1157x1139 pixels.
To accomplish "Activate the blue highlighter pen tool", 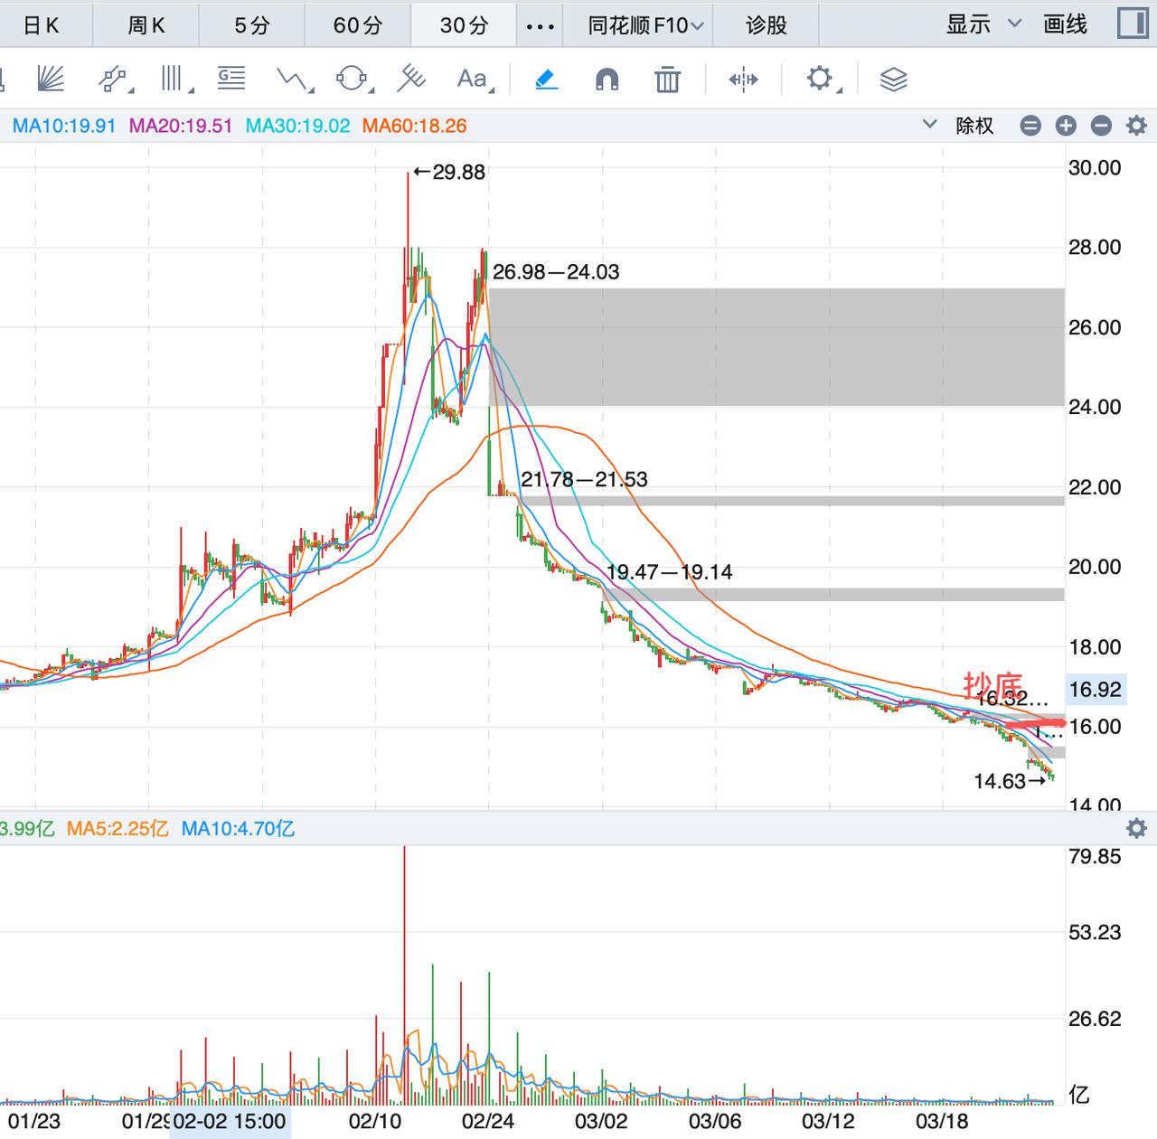I will tap(546, 80).
